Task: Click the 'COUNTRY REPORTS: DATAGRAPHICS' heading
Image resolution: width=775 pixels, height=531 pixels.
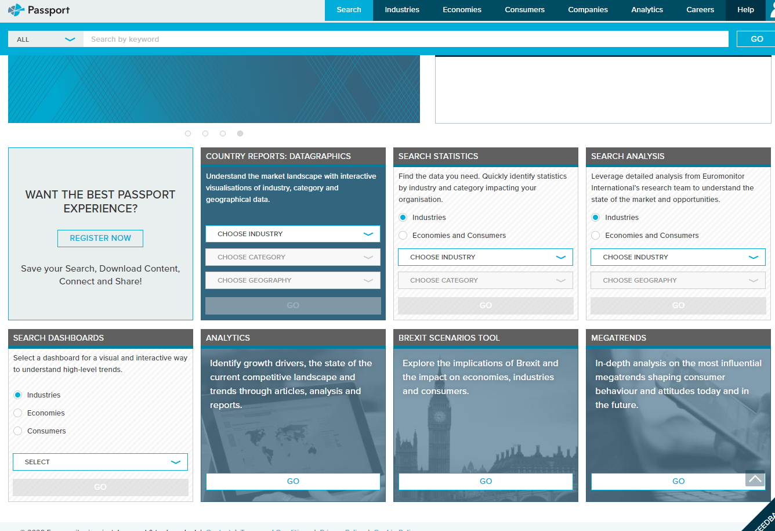Action: click(278, 156)
